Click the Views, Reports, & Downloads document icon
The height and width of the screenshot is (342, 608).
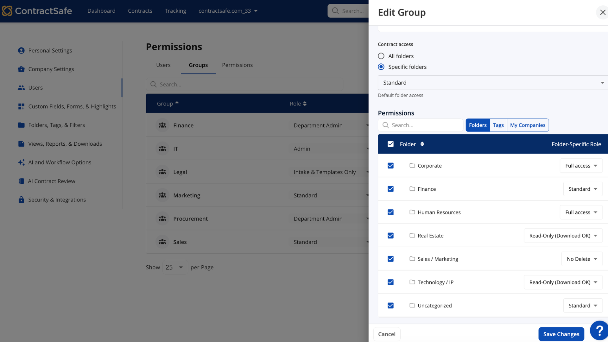(x=21, y=144)
